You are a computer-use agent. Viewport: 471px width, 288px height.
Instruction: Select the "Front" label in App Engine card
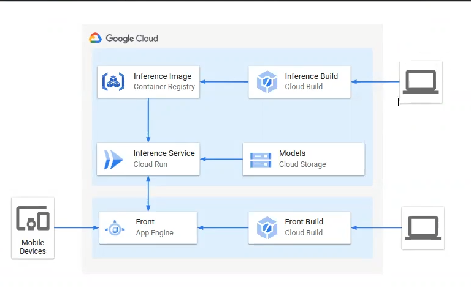(145, 222)
